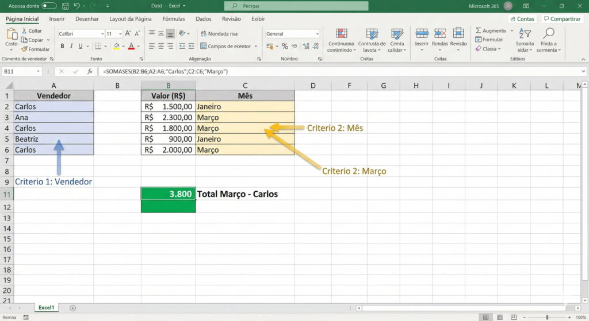This screenshot has height=321, width=589.
Task: Click the Casto paste clipboard icon
Action: point(12,34)
